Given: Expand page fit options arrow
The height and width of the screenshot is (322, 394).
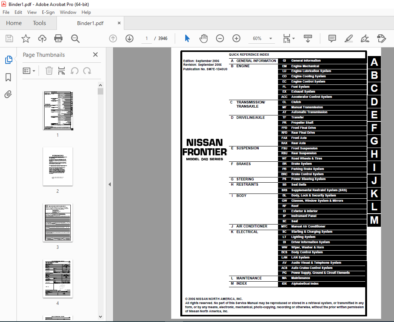Looking at the screenshot, I should click(293, 38).
